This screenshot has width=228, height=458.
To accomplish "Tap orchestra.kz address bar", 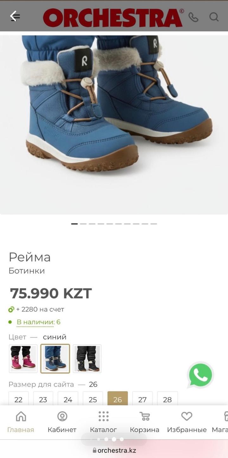I will [x=114, y=450].
